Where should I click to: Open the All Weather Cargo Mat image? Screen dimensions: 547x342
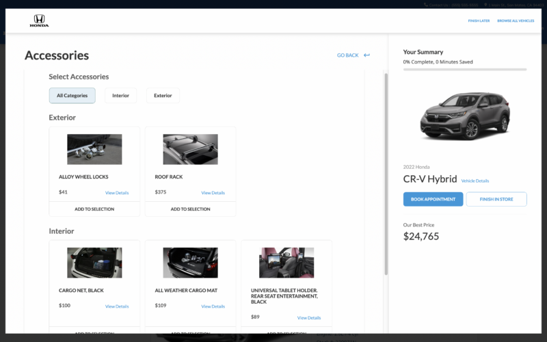coord(190,263)
